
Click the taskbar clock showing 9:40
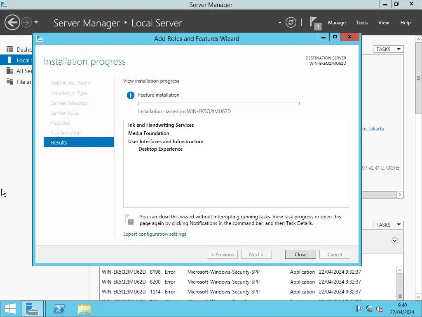click(x=402, y=309)
